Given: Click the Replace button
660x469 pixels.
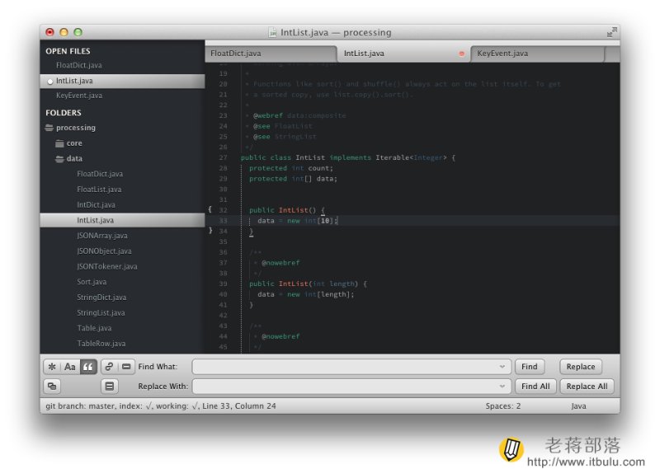Looking at the screenshot, I should point(581,367).
